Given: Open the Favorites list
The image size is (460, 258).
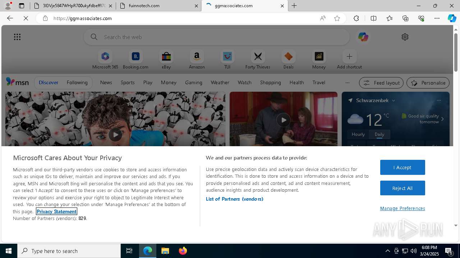Looking at the screenshot, I should pyautogui.click(x=390, y=18).
